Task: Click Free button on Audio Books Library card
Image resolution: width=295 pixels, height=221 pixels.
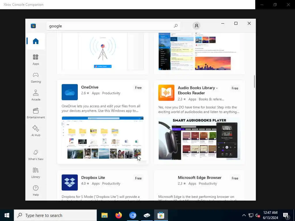Action: pos(235,88)
